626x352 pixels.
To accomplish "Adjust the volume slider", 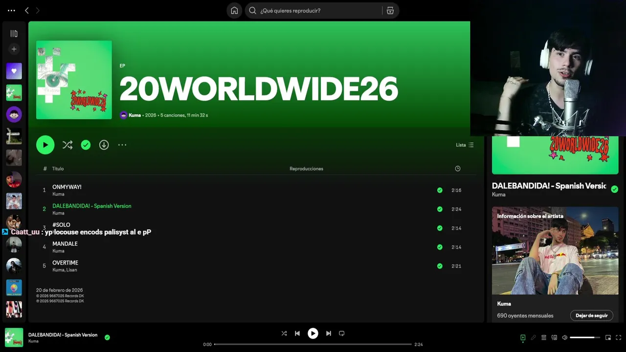I will tap(584, 337).
